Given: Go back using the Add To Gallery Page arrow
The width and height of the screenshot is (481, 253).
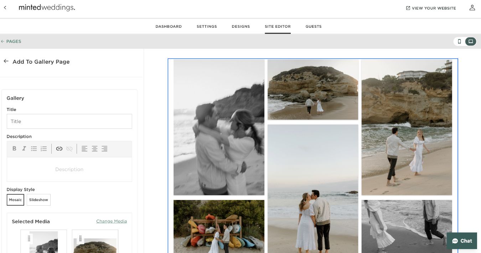Looking at the screenshot, I should (x=6, y=61).
